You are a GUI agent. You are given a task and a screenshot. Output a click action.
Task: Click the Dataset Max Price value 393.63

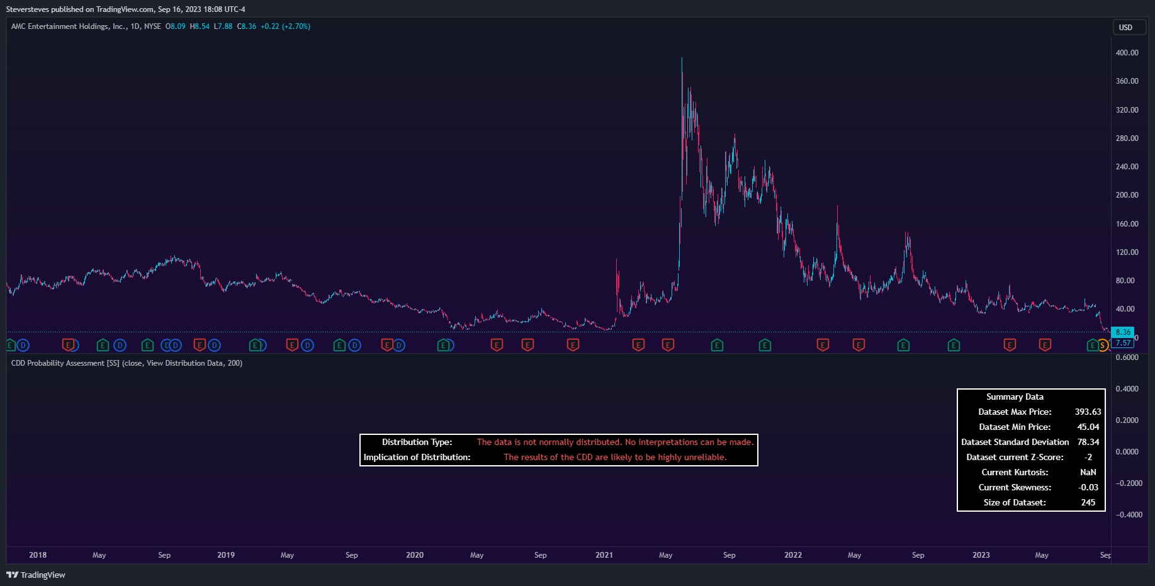(1088, 412)
